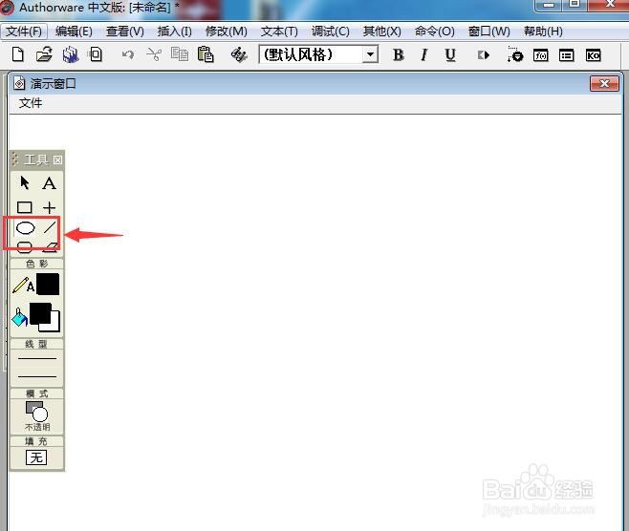Select the Rounded Rectangle tool
This screenshot has height=531, width=629.
pyautogui.click(x=25, y=247)
